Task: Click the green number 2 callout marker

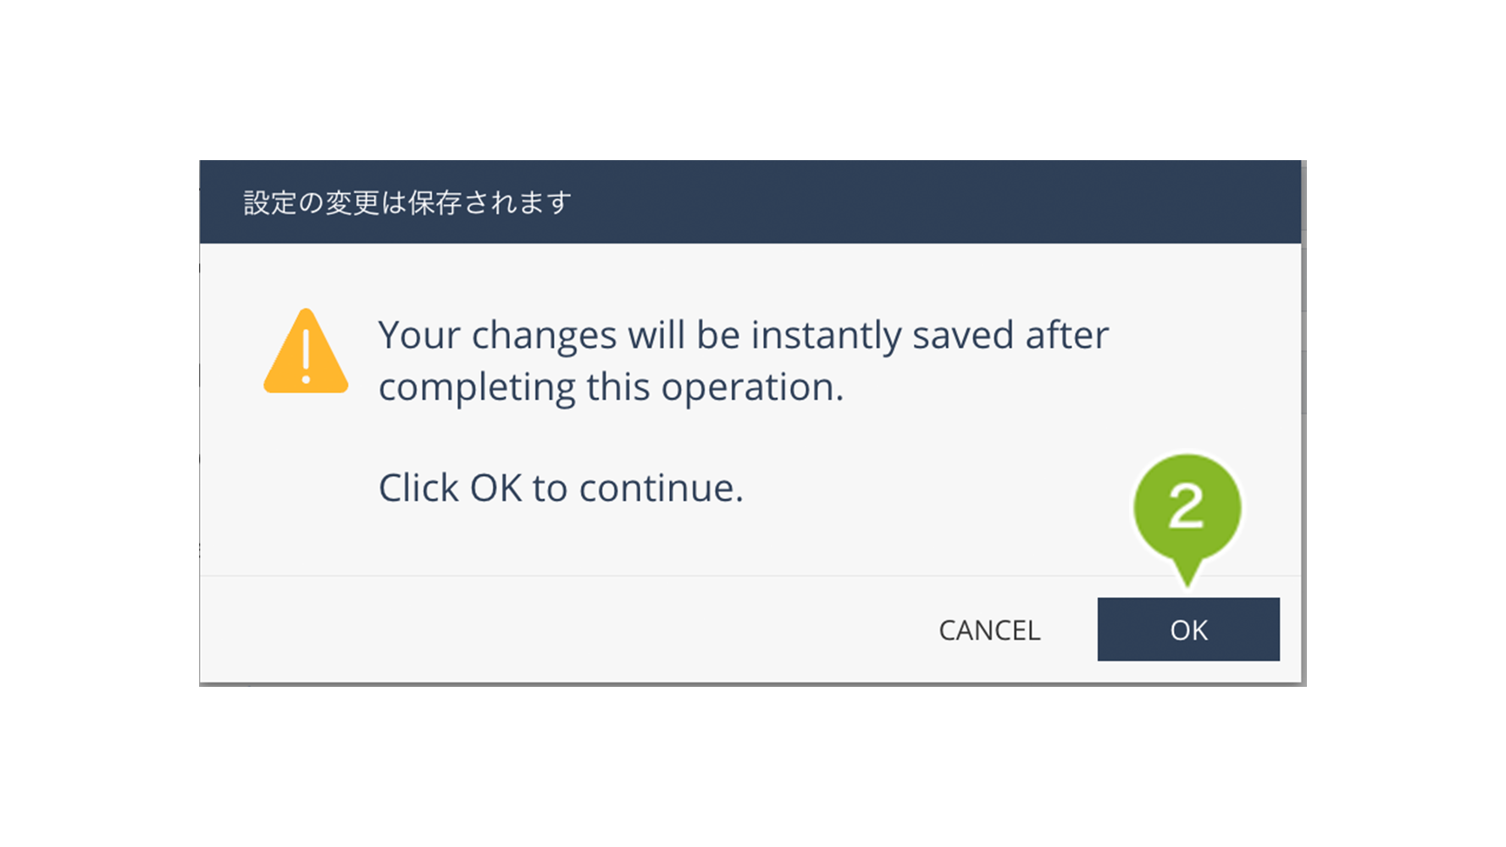Action: pos(1187,507)
